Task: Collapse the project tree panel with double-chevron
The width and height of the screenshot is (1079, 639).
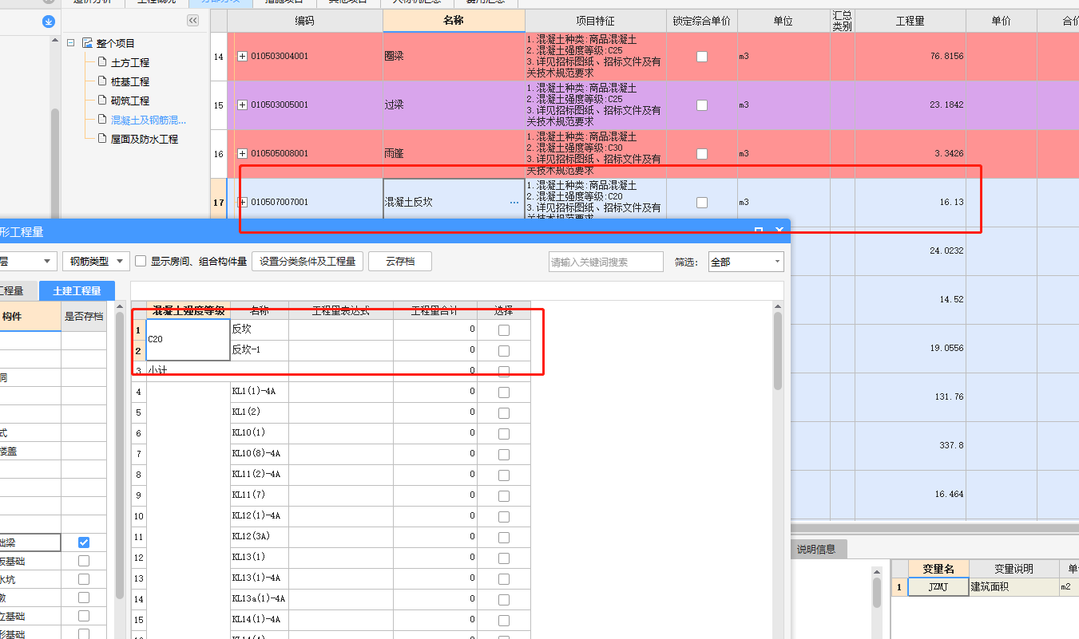Action: (193, 21)
